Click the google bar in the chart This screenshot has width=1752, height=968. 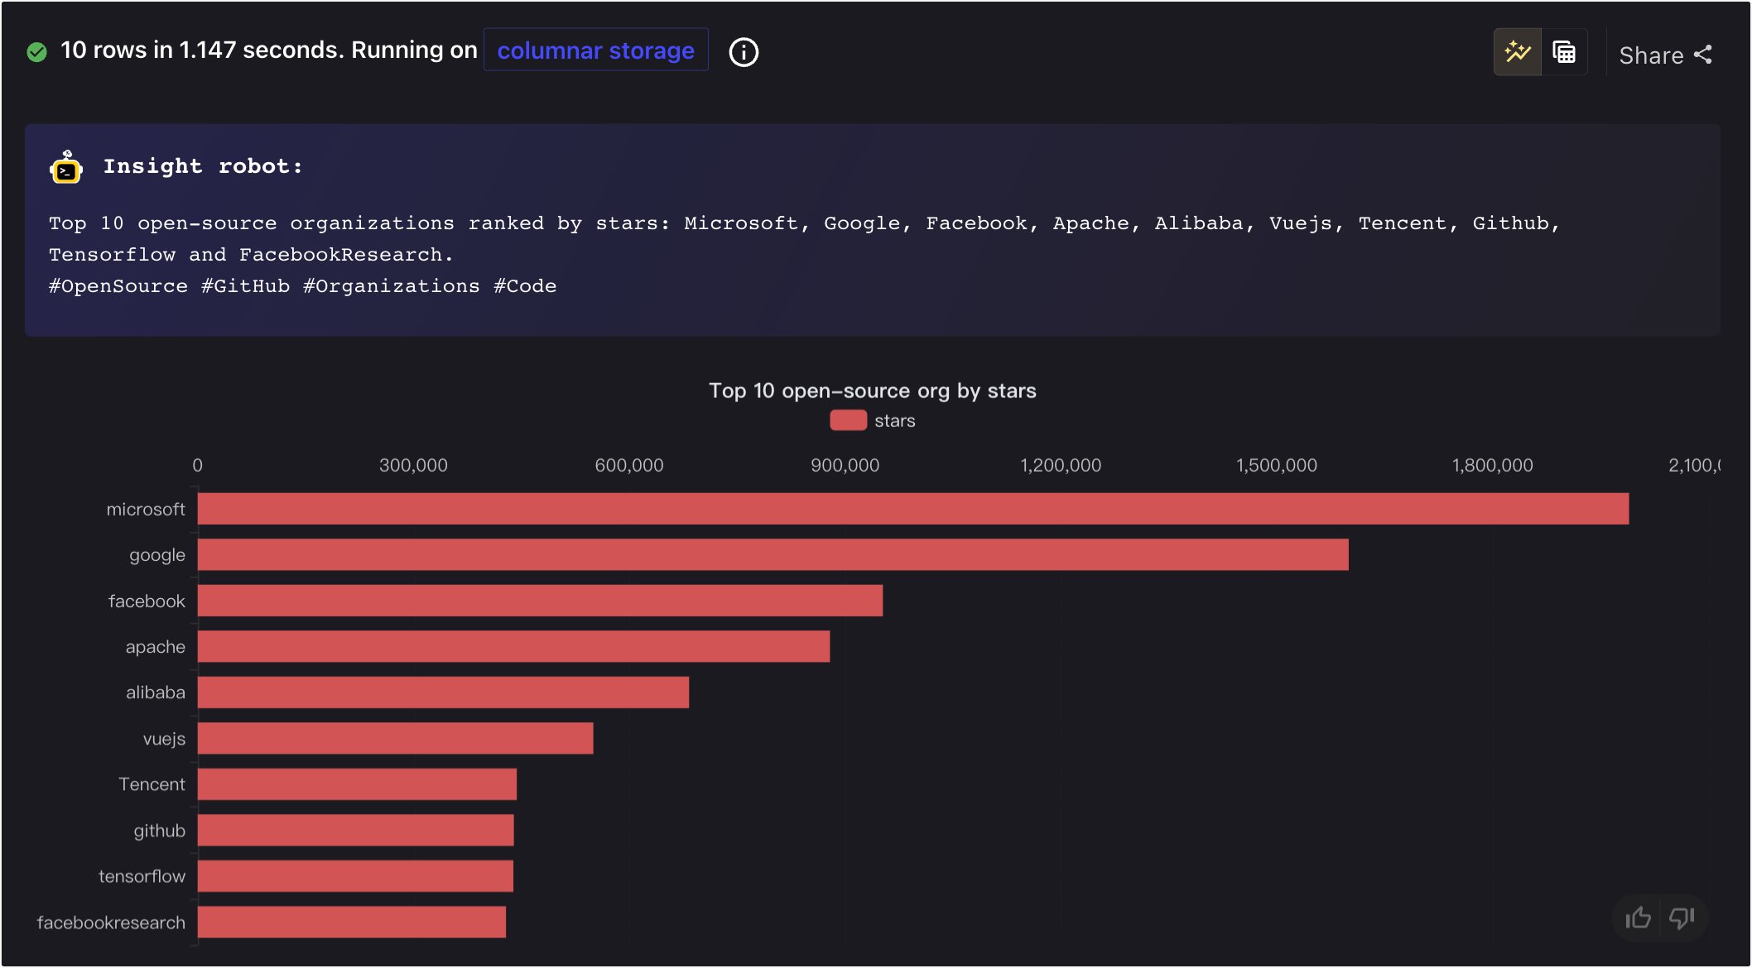[x=770, y=555]
